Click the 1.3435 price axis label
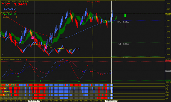The height and width of the screenshot is (102, 171). [168, 4]
